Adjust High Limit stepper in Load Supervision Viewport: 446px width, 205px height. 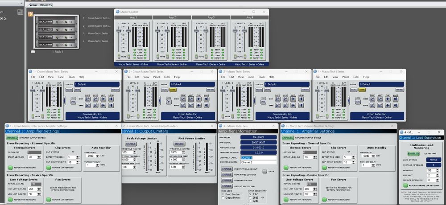point(438,170)
